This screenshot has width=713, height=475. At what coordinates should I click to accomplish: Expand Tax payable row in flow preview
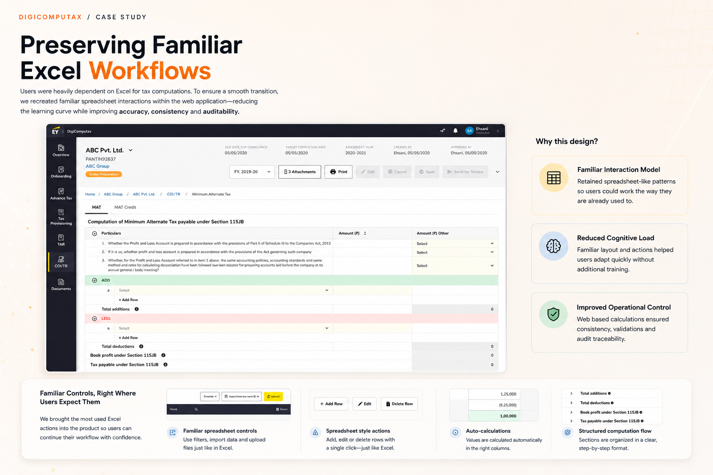pos(571,421)
